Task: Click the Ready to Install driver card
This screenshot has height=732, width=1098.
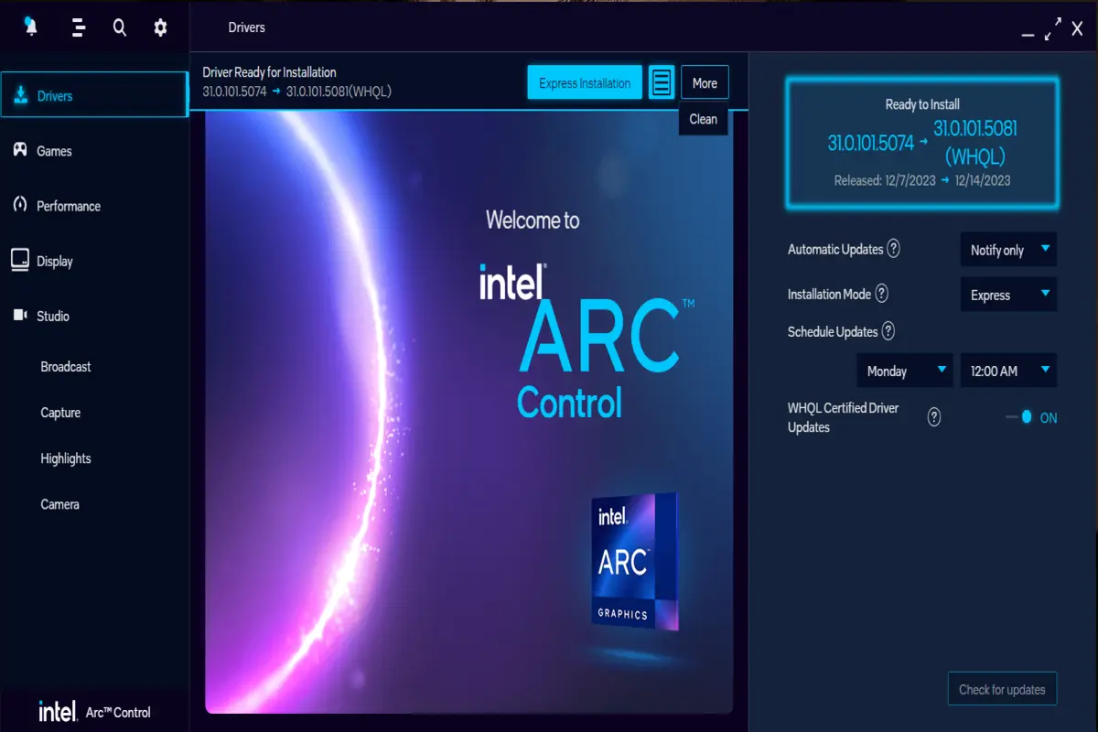Action: coord(922,143)
